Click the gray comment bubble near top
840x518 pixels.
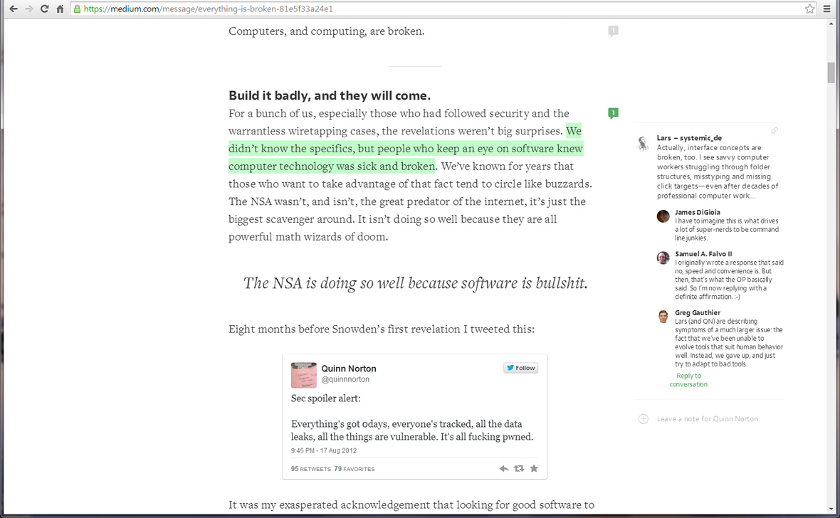pyautogui.click(x=613, y=31)
